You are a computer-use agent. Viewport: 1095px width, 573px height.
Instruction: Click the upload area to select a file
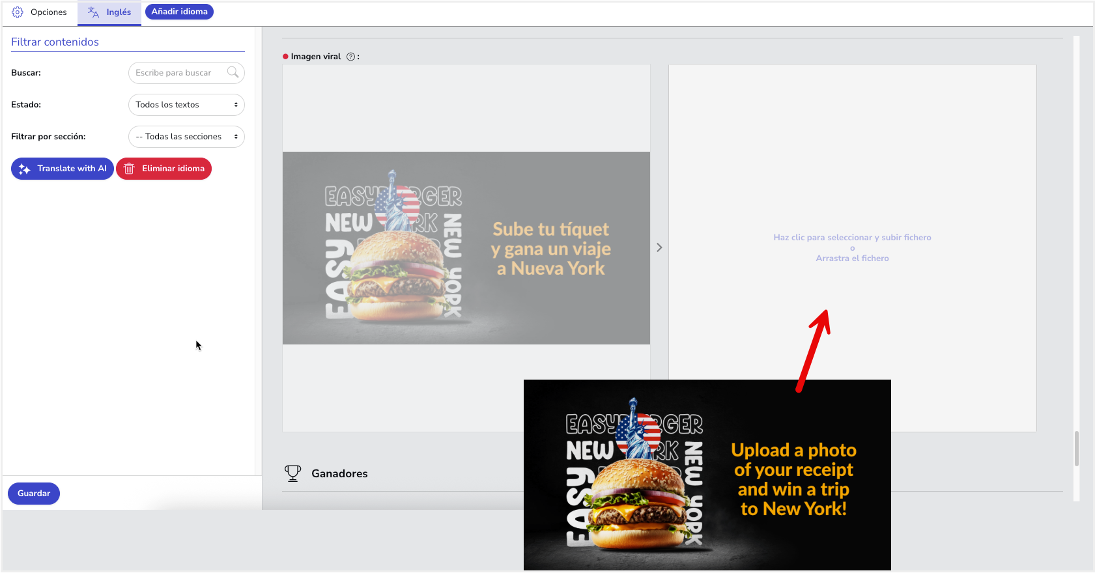pos(853,248)
